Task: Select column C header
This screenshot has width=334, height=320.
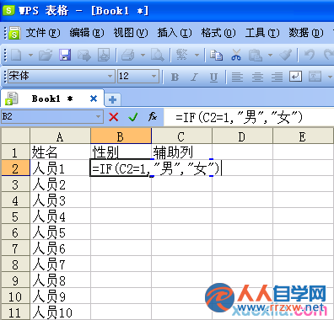Action: 181,136
